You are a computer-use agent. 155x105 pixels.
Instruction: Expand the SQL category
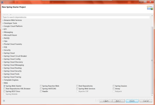(x=3, y=47)
